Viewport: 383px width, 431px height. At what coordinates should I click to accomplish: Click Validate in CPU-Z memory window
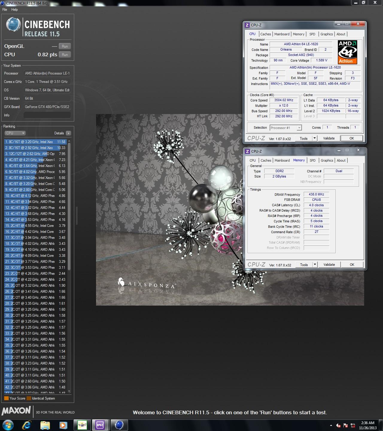pyautogui.click(x=329, y=265)
